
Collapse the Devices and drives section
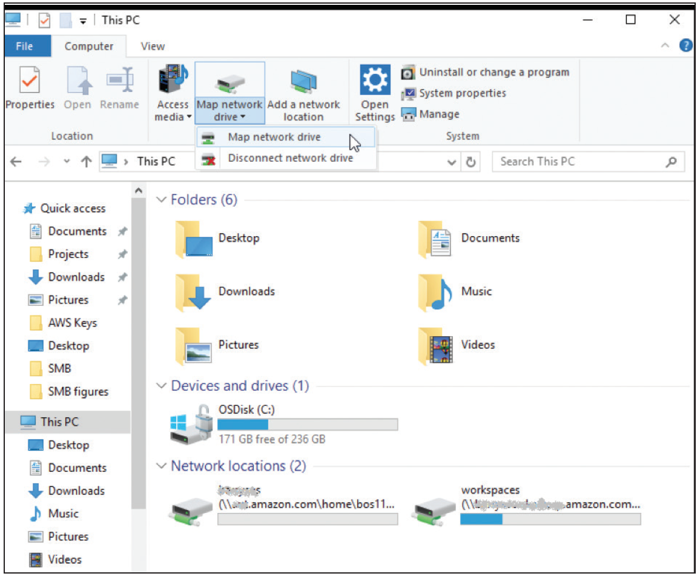(161, 386)
